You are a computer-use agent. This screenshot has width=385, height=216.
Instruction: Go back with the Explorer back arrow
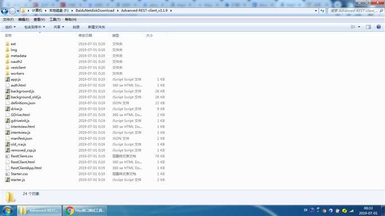coord(5,11)
